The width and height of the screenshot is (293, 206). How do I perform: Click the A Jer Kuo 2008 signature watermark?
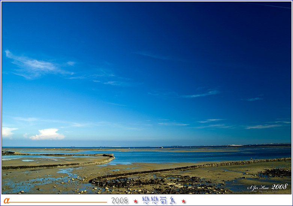(267, 187)
